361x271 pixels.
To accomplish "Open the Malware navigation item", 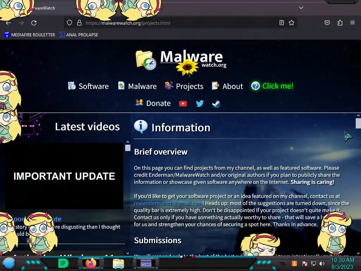I will pos(137,86).
